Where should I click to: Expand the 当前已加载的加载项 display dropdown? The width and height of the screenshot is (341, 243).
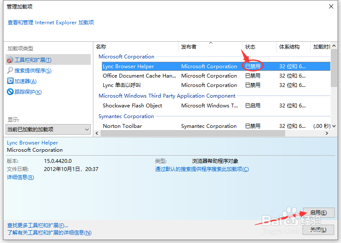tap(48, 130)
